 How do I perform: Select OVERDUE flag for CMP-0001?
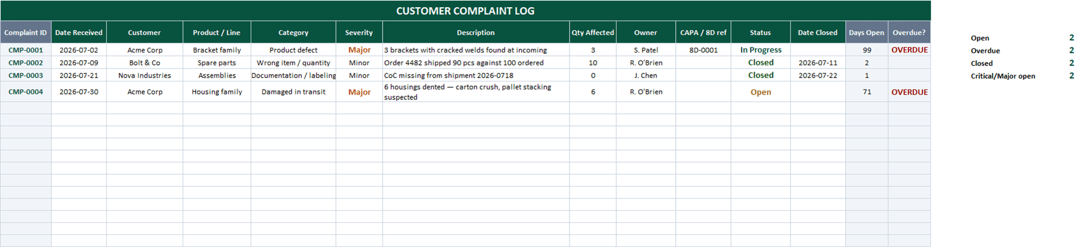pos(909,50)
